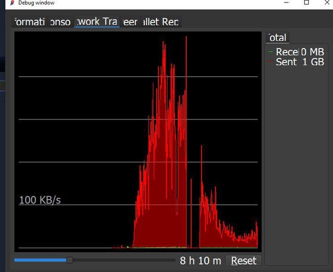The width and height of the screenshot is (333, 272).
Task: Switch to the Wallet Repair tab
Action: coord(161,22)
